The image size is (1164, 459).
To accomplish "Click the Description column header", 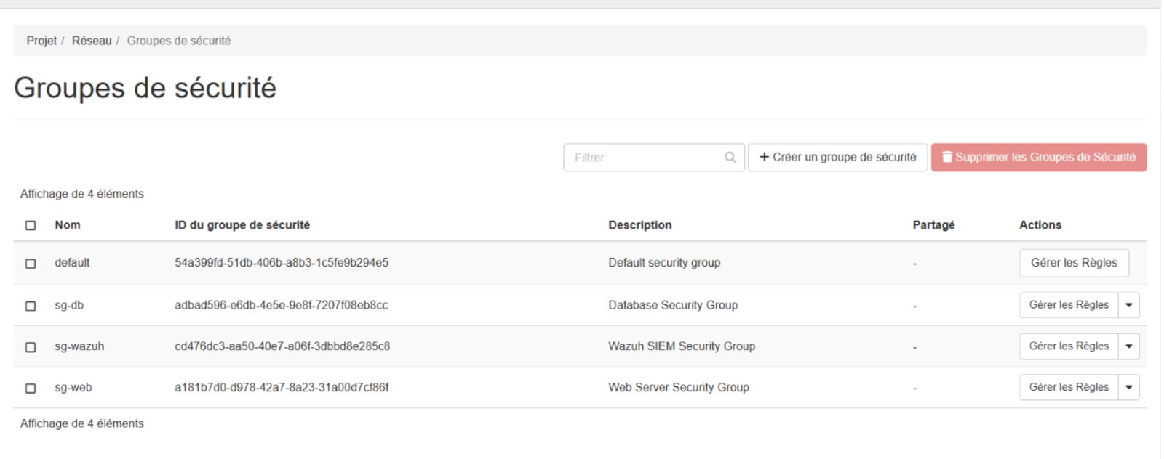I will 640,225.
